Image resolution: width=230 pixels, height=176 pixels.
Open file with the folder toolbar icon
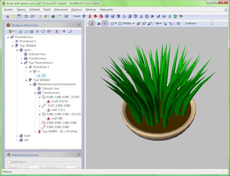tap(13, 16)
